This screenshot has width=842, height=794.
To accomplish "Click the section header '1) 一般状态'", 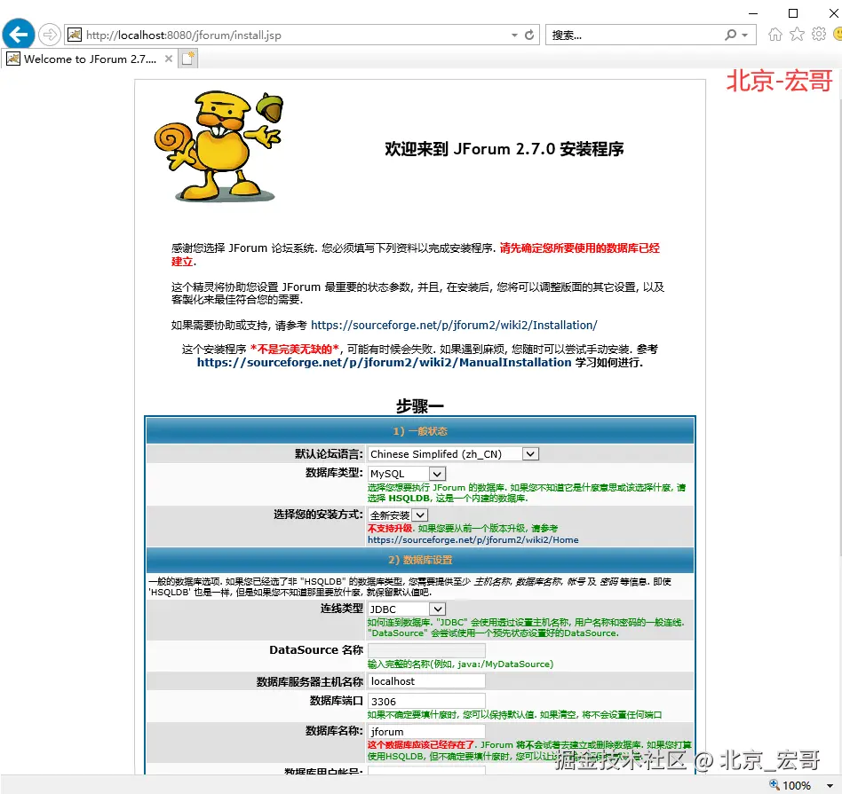I will 420,431.
